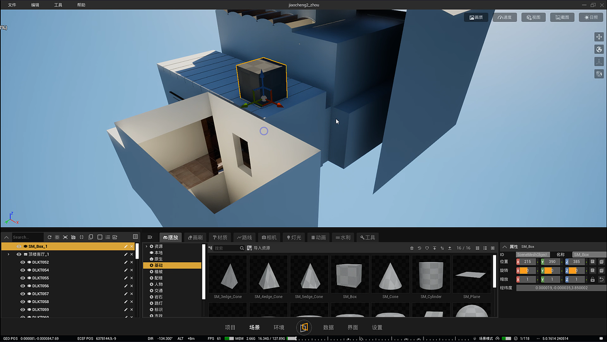The image size is (607, 342).
Task: Open the 日照 sunlight dropdown
Action: coord(591,17)
